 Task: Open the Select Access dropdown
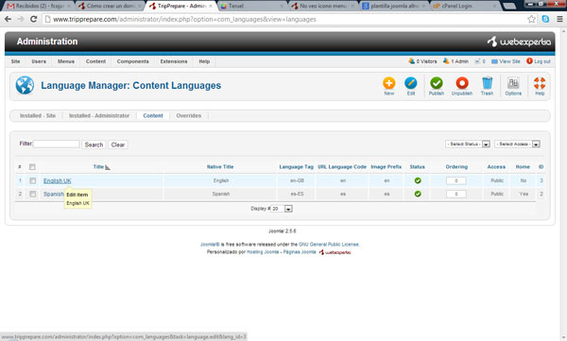click(517, 144)
